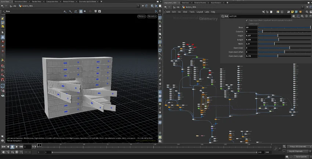Open the Render View tab
The image size is (312, 159).
coord(37,1)
